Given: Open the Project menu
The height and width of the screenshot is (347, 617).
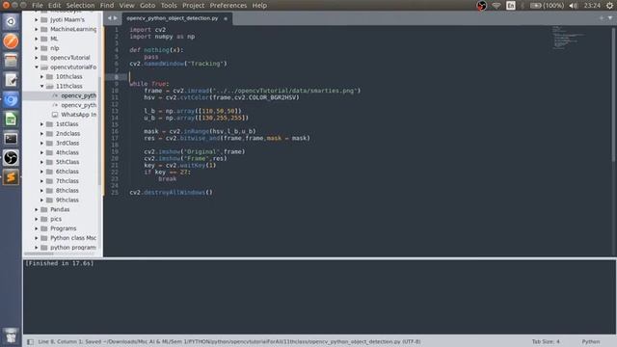Looking at the screenshot, I should point(193,6).
